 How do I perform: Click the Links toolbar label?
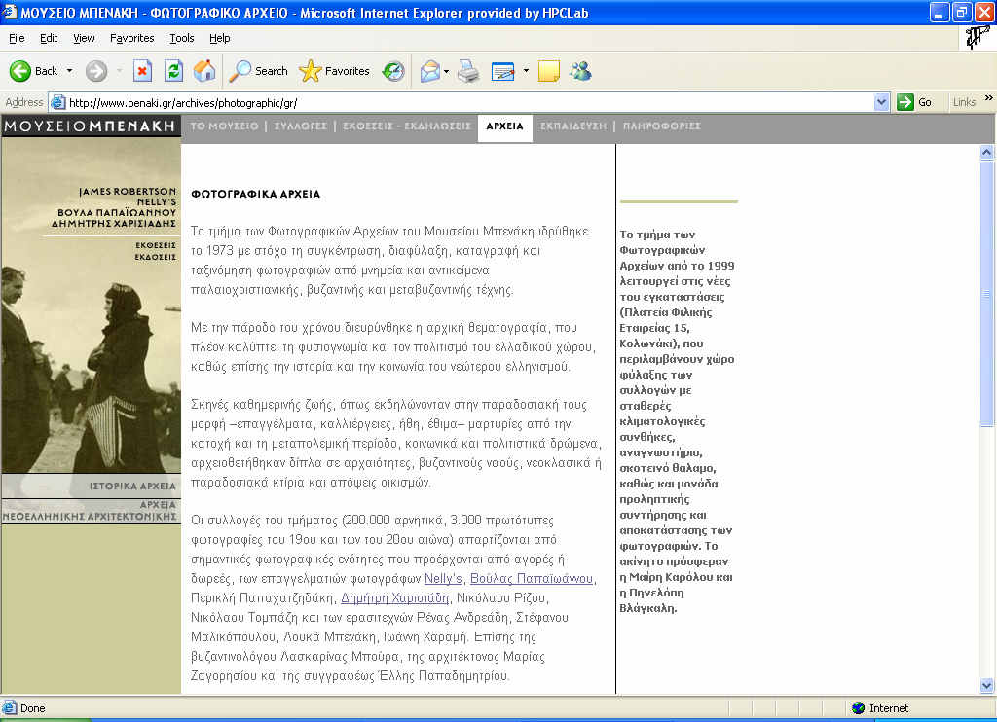coord(964,102)
